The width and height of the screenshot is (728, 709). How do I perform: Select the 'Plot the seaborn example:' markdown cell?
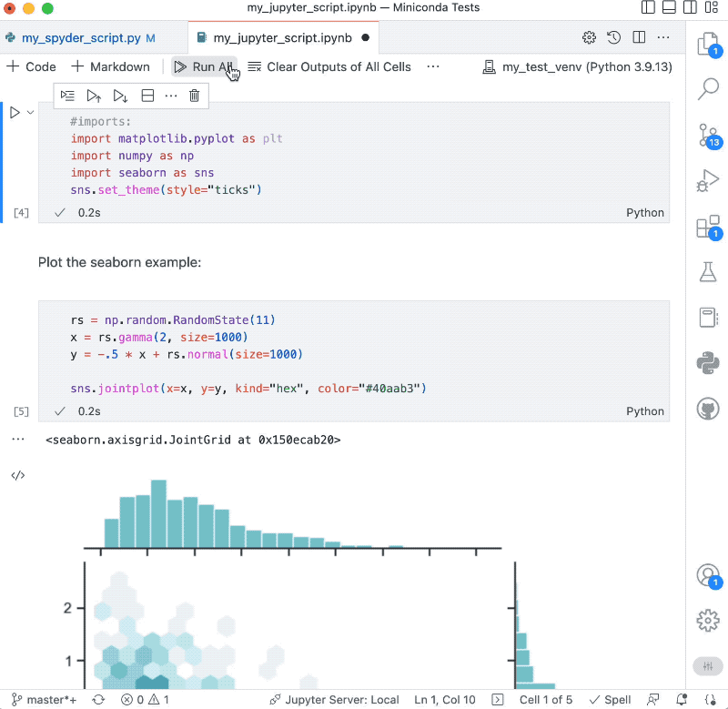click(x=120, y=262)
